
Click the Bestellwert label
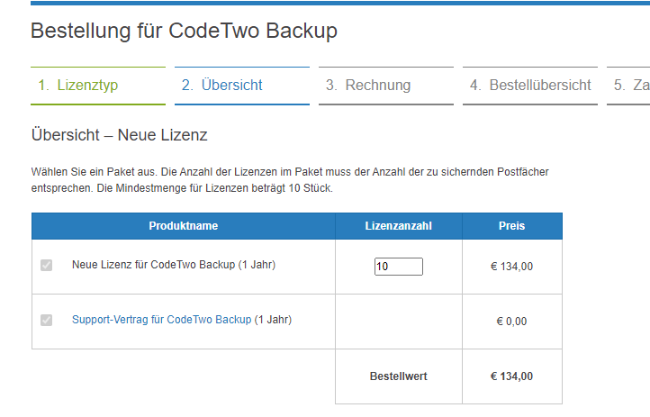point(399,376)
